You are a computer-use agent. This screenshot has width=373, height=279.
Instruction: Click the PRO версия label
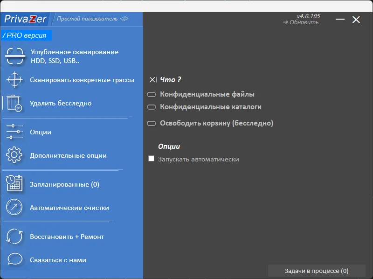click(x=26, y=35)
